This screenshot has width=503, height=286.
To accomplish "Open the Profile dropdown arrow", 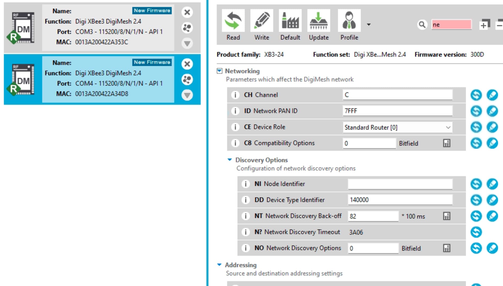I will [x=369, y=25].
